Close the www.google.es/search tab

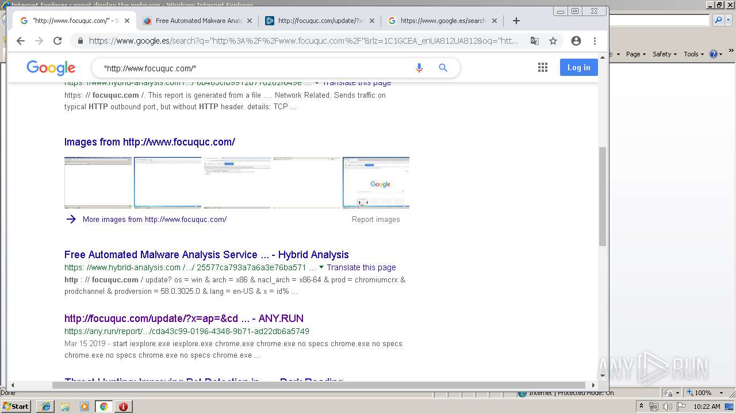[494, 21]
